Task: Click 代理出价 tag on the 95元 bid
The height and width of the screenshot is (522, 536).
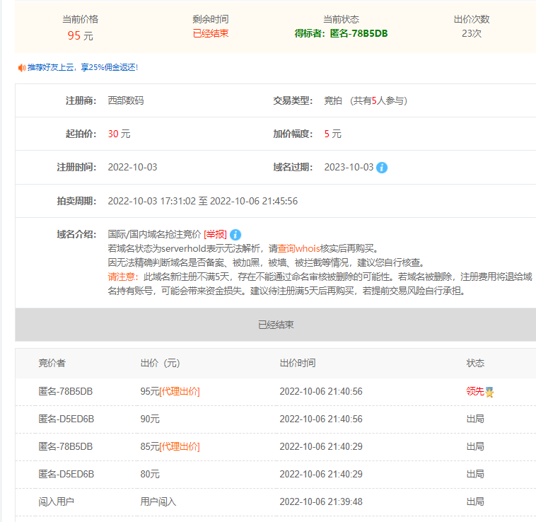Action: point(180,392)
